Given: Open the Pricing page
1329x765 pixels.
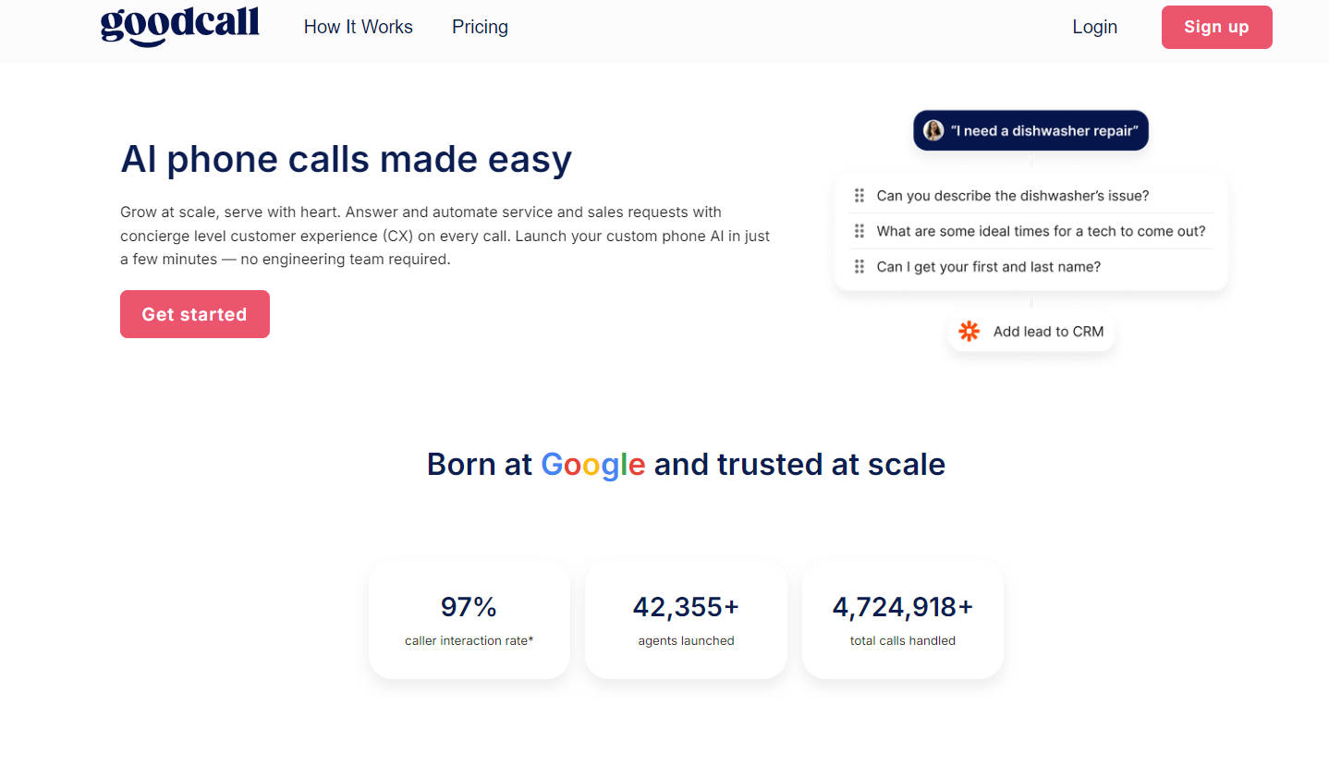Looking at the screenshot, I should (x=480, y=27).
